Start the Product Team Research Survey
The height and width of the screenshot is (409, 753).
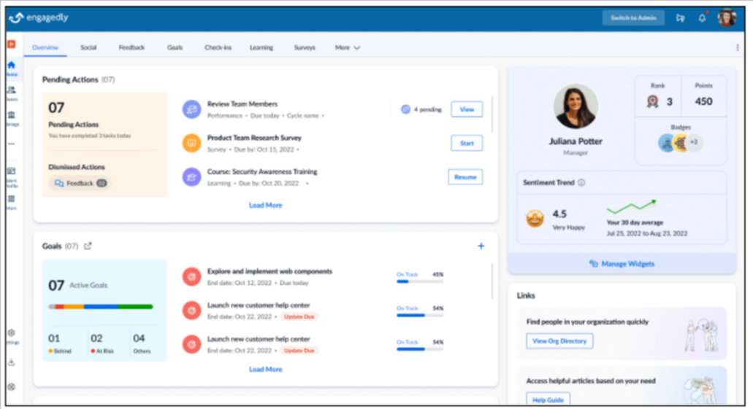[467, 144]
